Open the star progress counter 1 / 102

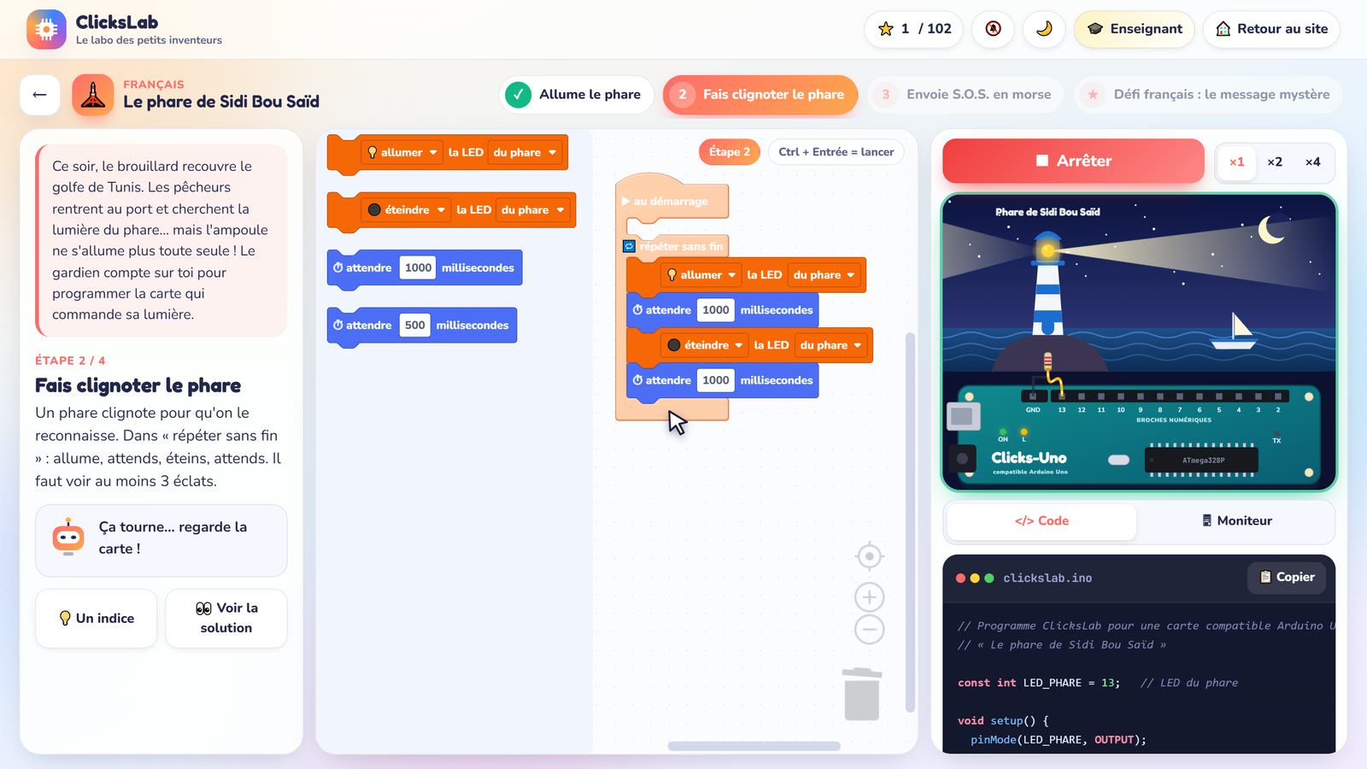point(914,29)
